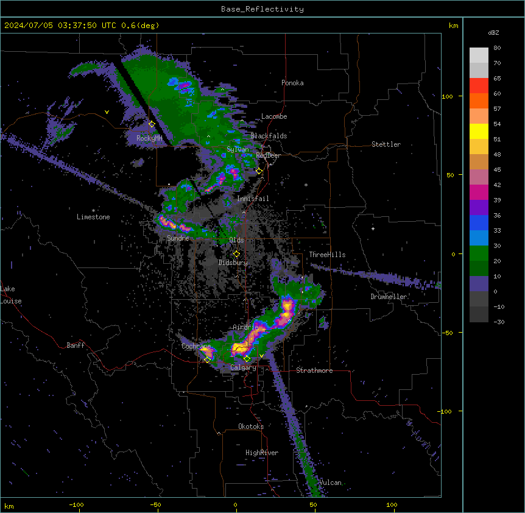Click the Stettler city label
The height and width of the screenshot is (513, 525).
386,144
